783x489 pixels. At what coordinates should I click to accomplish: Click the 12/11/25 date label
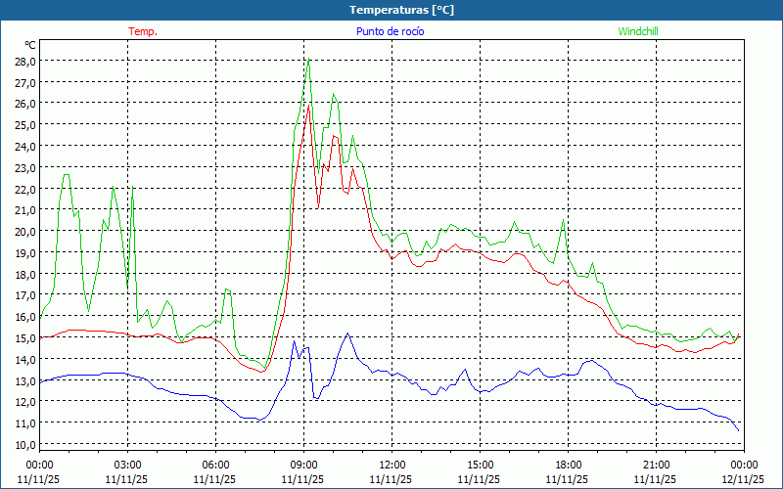coord(743,479)
